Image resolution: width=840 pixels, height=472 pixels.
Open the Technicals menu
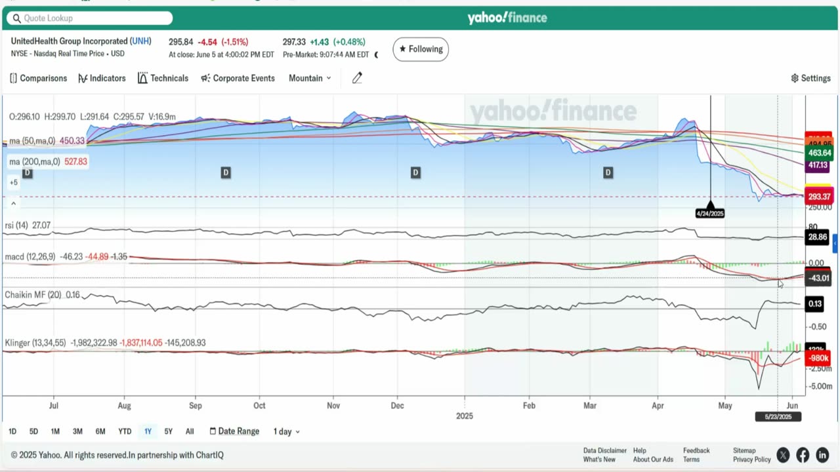tap(163, 78)
